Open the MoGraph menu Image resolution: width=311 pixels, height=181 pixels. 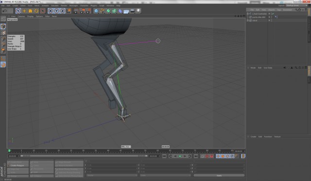coord(73,5)
